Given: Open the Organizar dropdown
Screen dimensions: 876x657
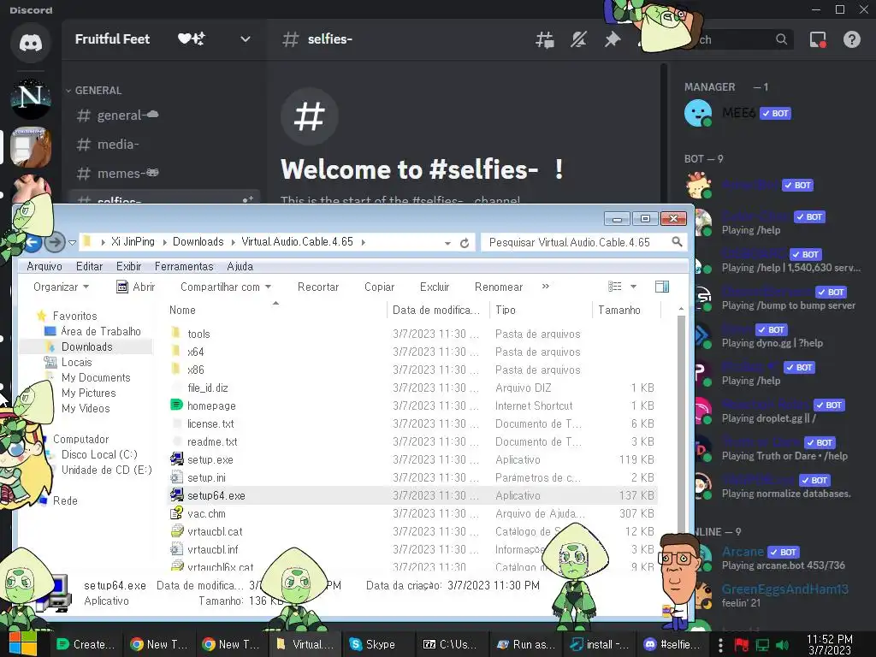Looking at the screenshot, I should [x=61, y=287].
